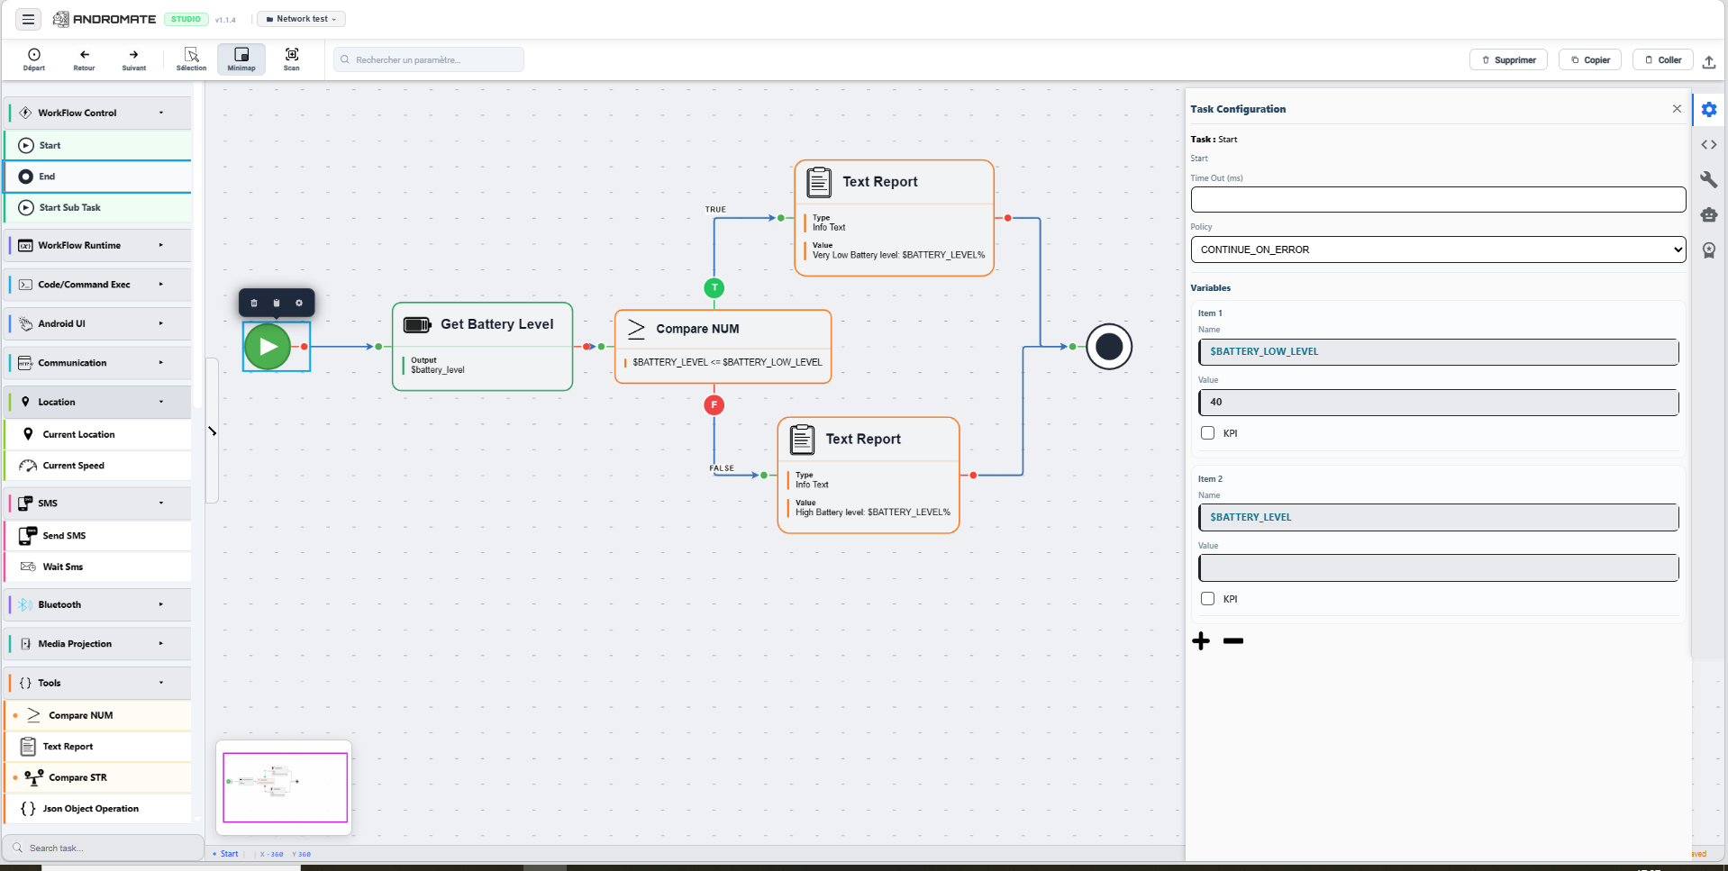
Task: Click the green Start play node
Action: [x=268, y=347]
